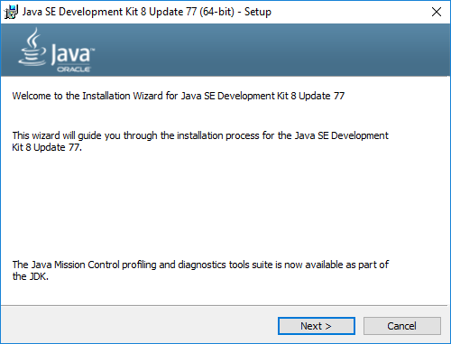Select the Welcome to the Installation Wizard heading

pos(179,96)
